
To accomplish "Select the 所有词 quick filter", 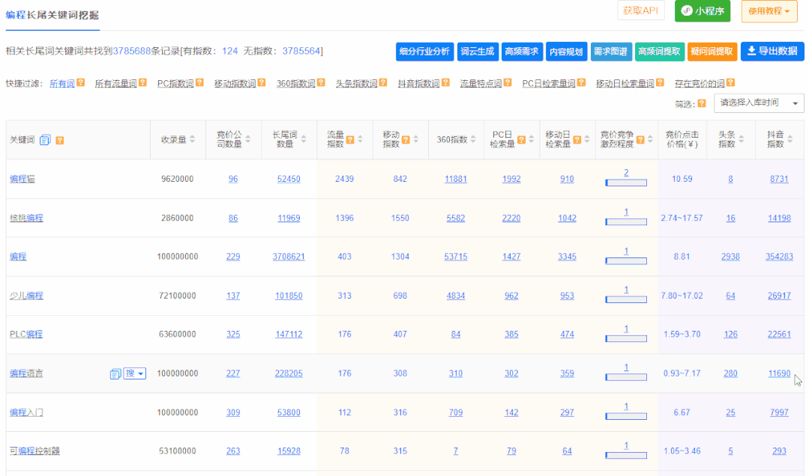I will (x=62, y=84).
